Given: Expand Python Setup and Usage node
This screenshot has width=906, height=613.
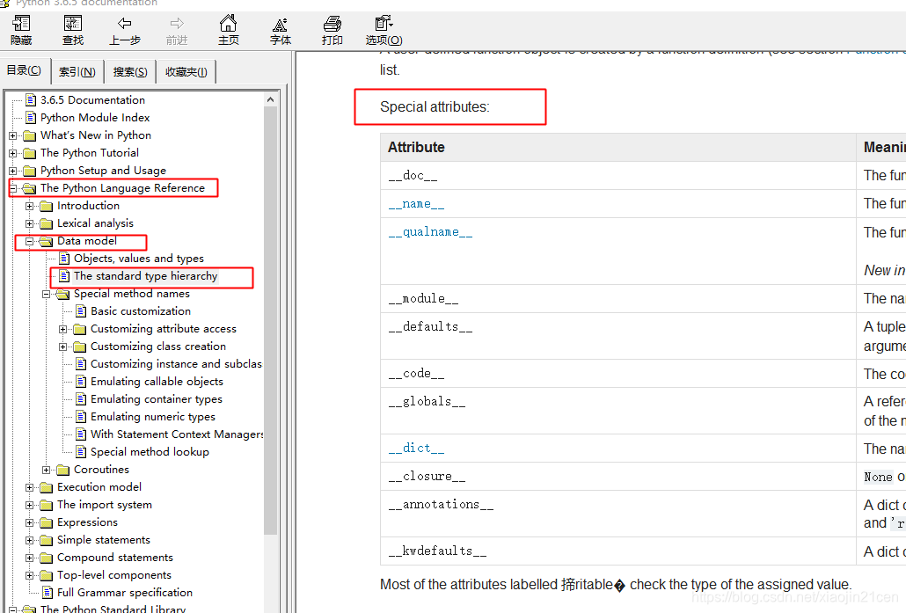Looking at the screenshot, I should 12,171.
